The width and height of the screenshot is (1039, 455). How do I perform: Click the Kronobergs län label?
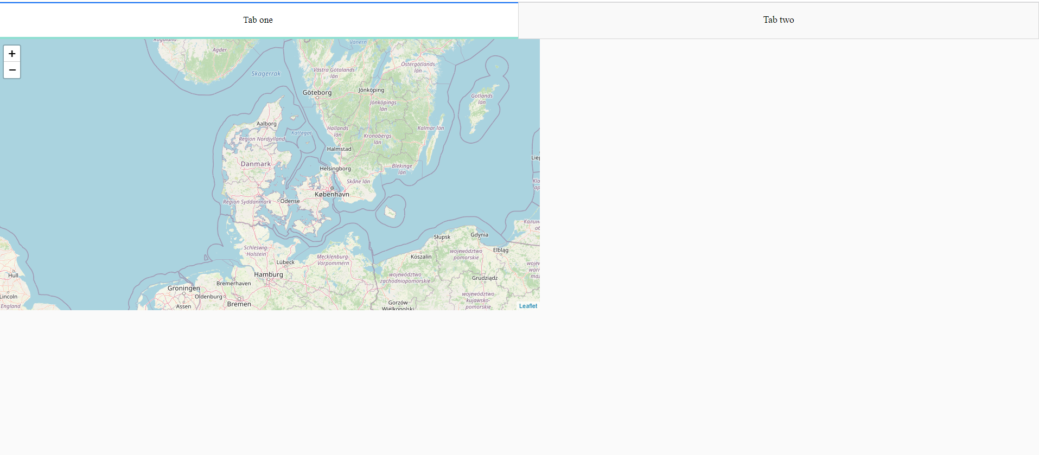[x=377, y=139]
